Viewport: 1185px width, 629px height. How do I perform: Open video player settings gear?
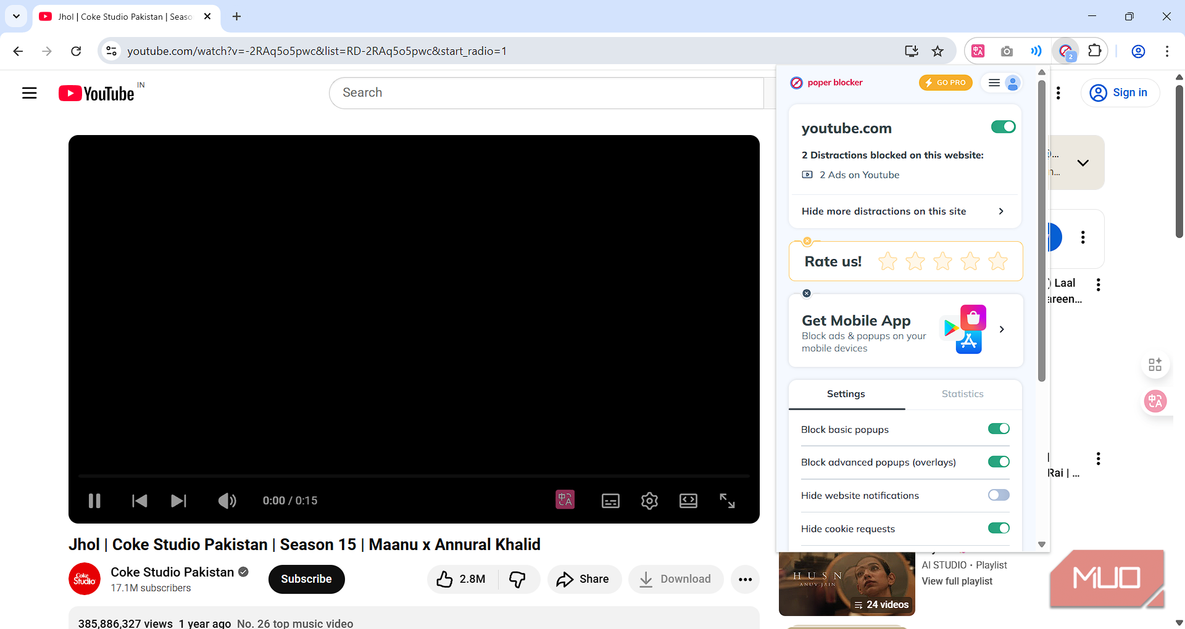click(x=649, y=501)
